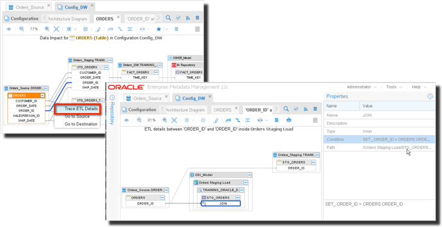Click SALESPERSON_ID column in back window ORDERS
The image size is (442, 227).
point(26,116)
